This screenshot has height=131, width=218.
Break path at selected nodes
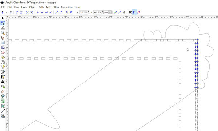pos(21,12)
